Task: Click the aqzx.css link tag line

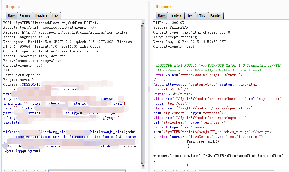Action: pos(199,118)
